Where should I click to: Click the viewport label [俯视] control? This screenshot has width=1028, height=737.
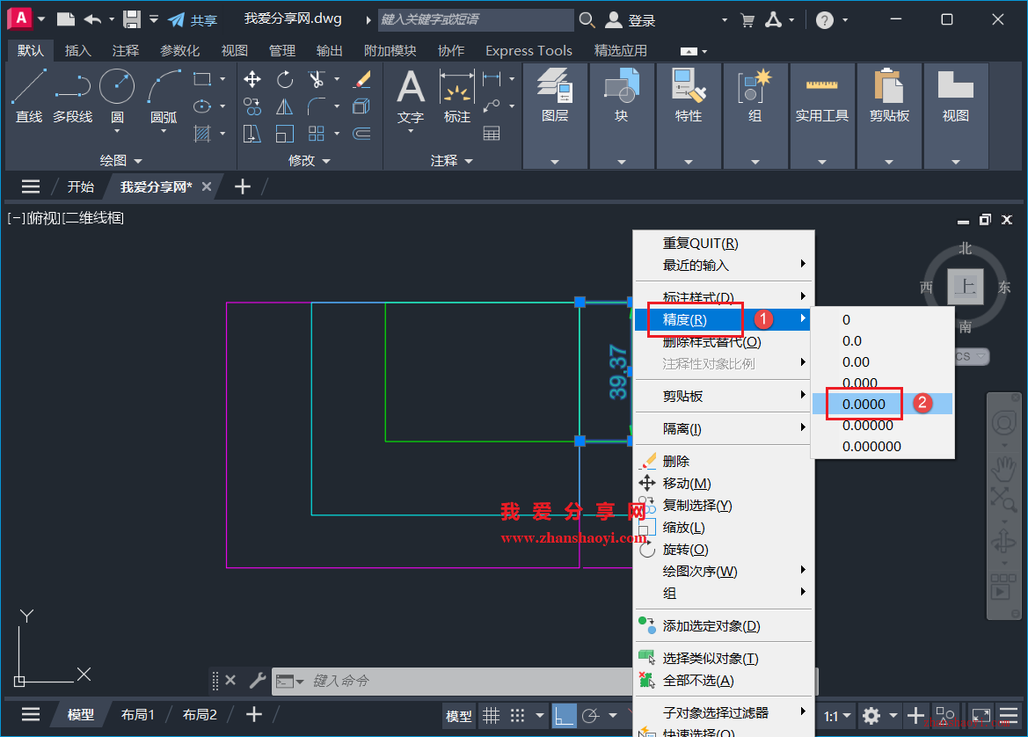pyautogui.click(x=44, y=218)
